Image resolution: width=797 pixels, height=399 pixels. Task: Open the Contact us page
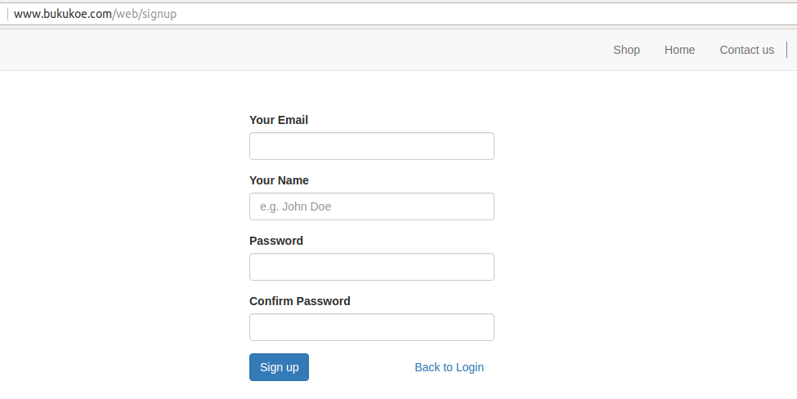click(x=746, y=50)
